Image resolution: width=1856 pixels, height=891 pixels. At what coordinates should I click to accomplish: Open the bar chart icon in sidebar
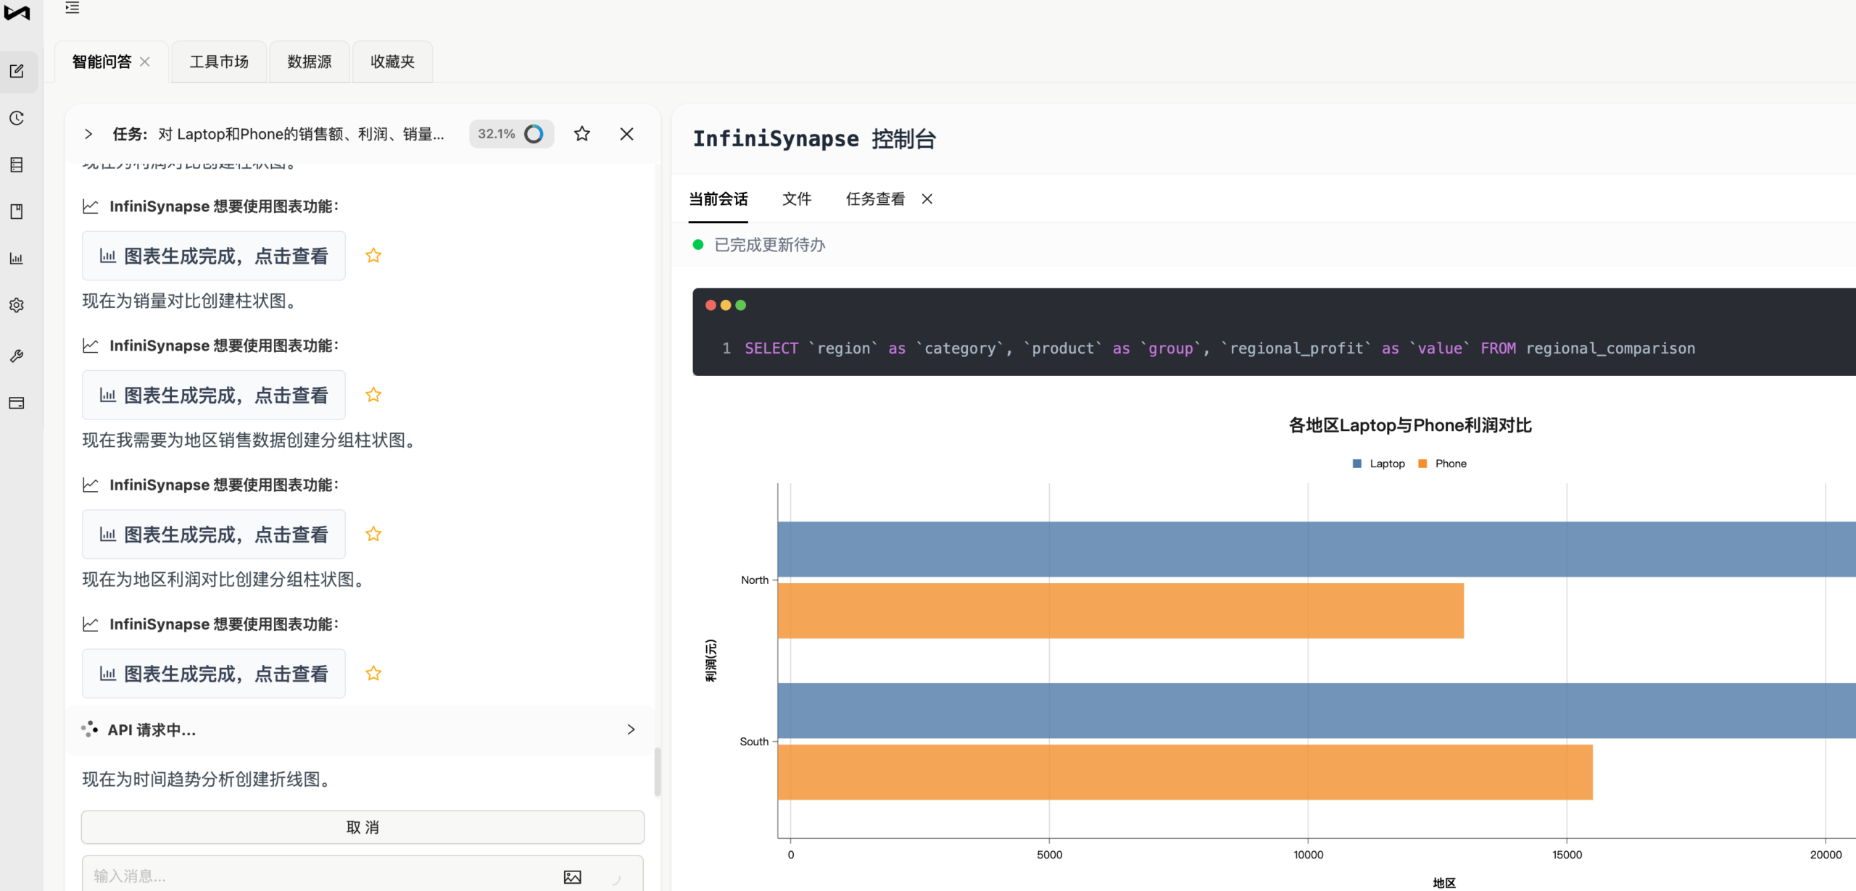[x=17, y=259]
